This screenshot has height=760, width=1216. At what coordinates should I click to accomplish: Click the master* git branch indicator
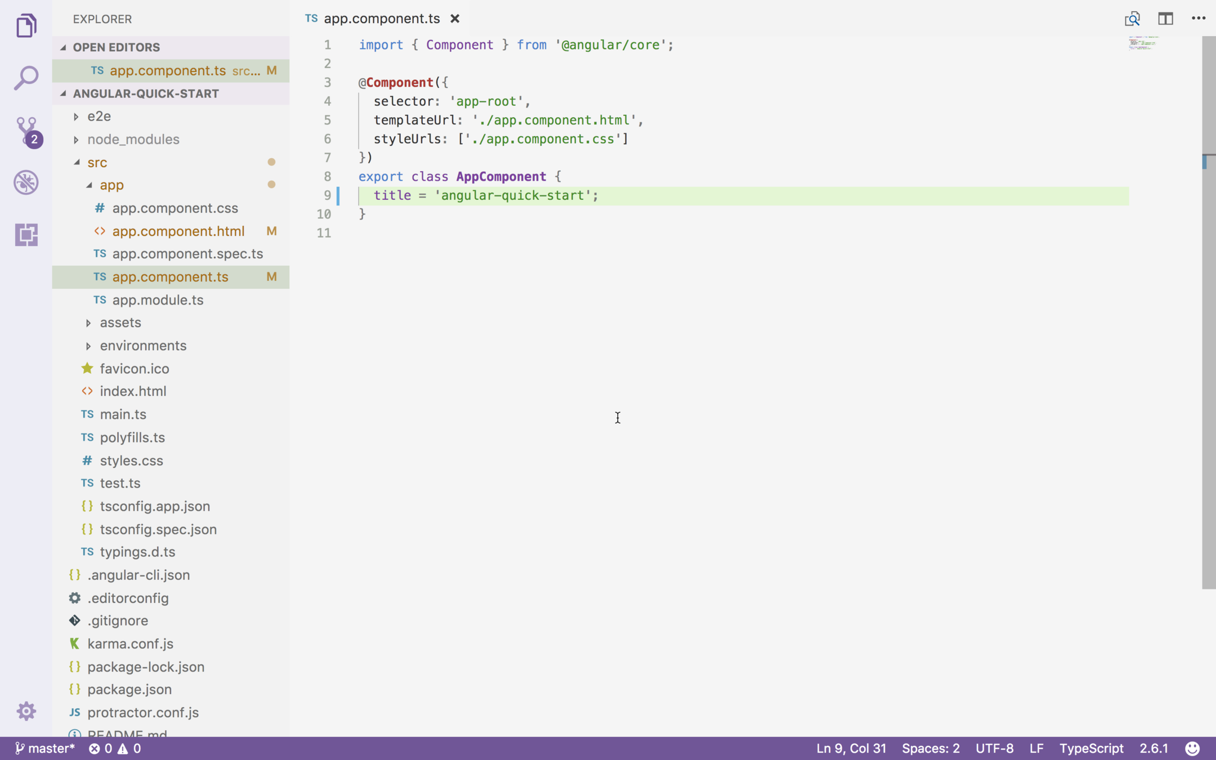pos(45,748)
